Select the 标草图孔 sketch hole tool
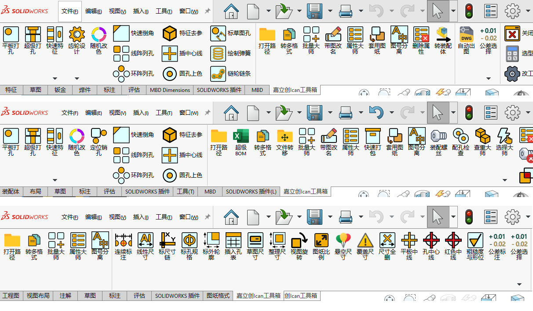 point(230,33)
